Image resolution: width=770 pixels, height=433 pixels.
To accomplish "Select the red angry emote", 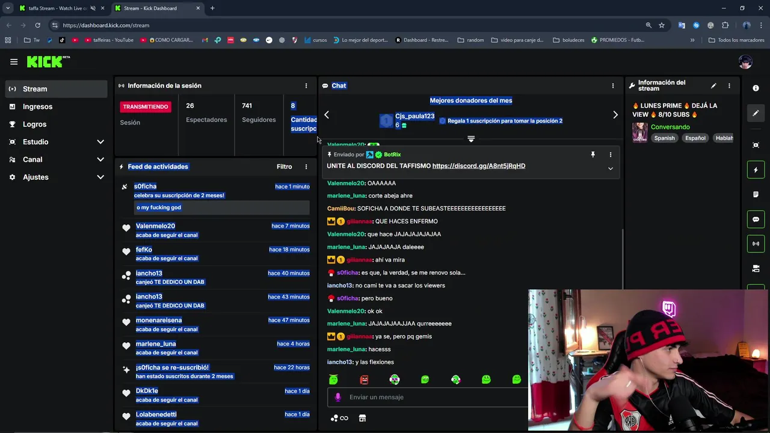I will 364,379.
